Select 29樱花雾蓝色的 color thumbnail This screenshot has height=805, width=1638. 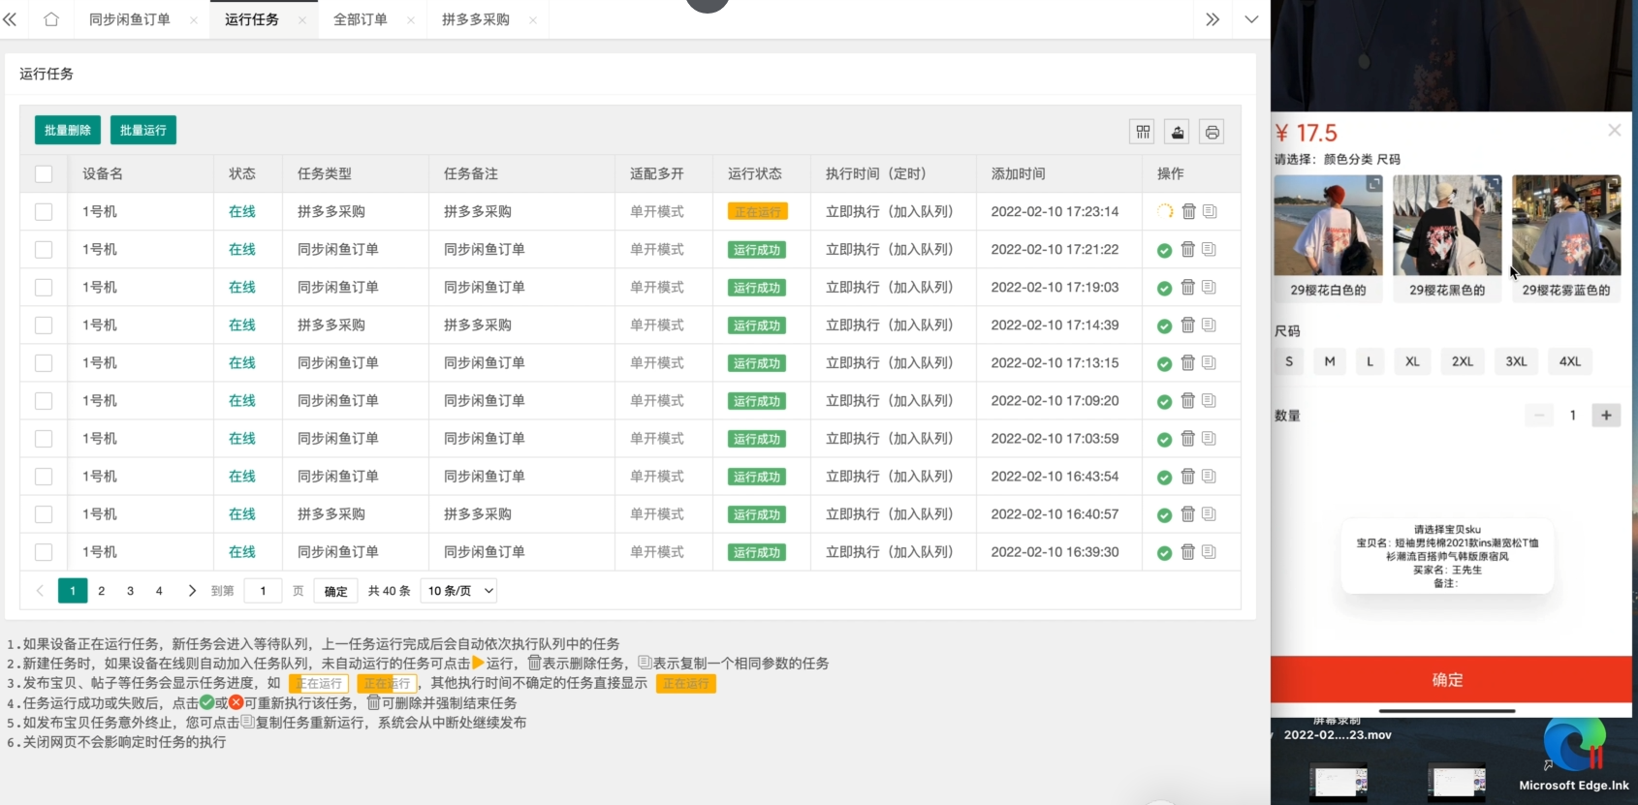click(x=1566, y=238)
